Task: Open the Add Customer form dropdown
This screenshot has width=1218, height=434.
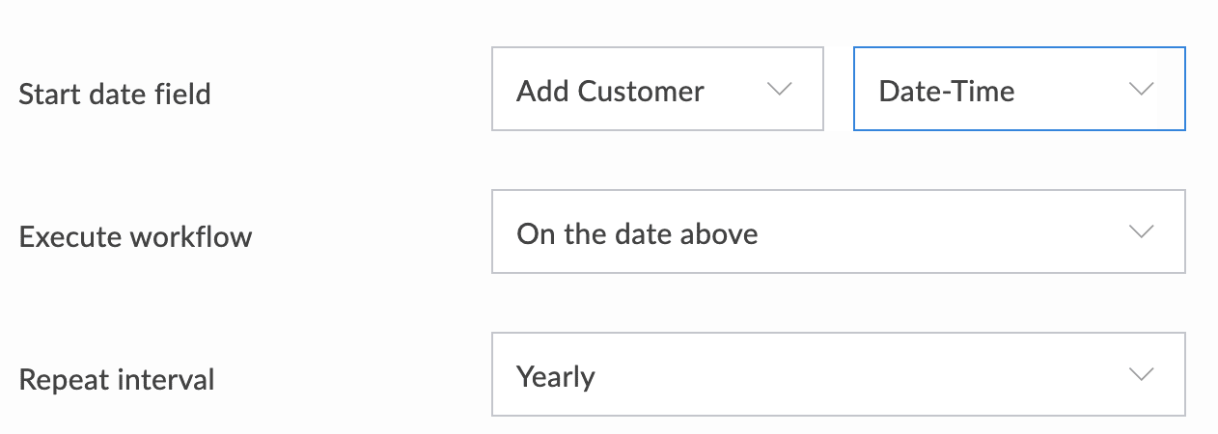Action: tap(656, 89)
